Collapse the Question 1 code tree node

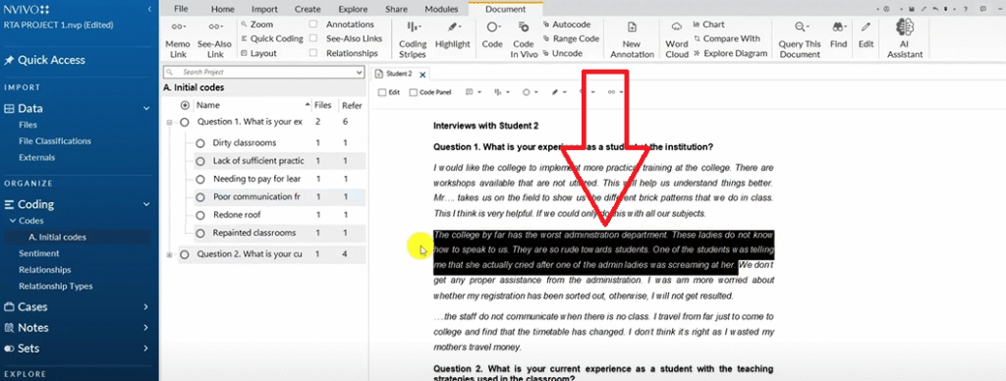tap(169, 122)
